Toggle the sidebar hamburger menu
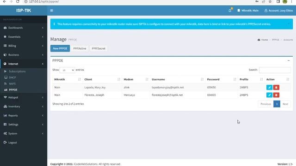The image size is (296, 166). [x=51, y=11]
